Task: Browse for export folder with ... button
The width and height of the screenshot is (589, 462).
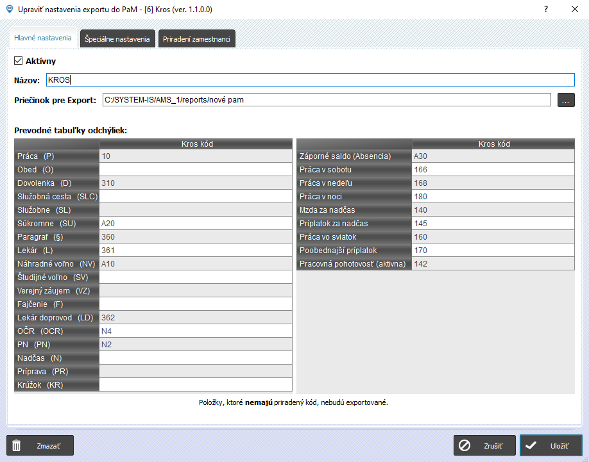Action: [x=566, y=100]
